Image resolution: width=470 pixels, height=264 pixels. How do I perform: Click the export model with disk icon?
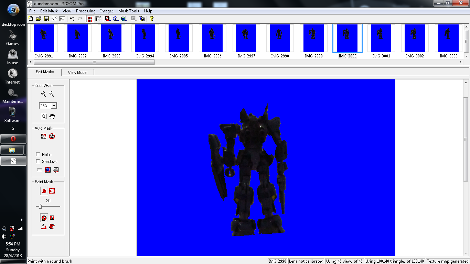142,19
